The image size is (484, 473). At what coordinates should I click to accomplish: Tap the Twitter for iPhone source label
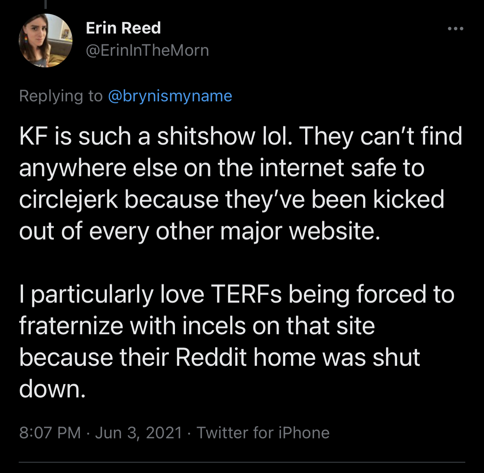263,433
